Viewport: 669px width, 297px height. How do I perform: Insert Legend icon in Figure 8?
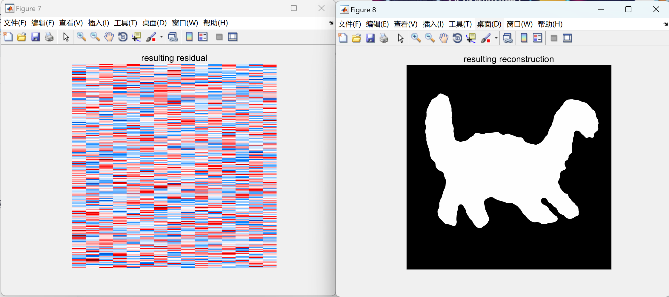[538, 38]
